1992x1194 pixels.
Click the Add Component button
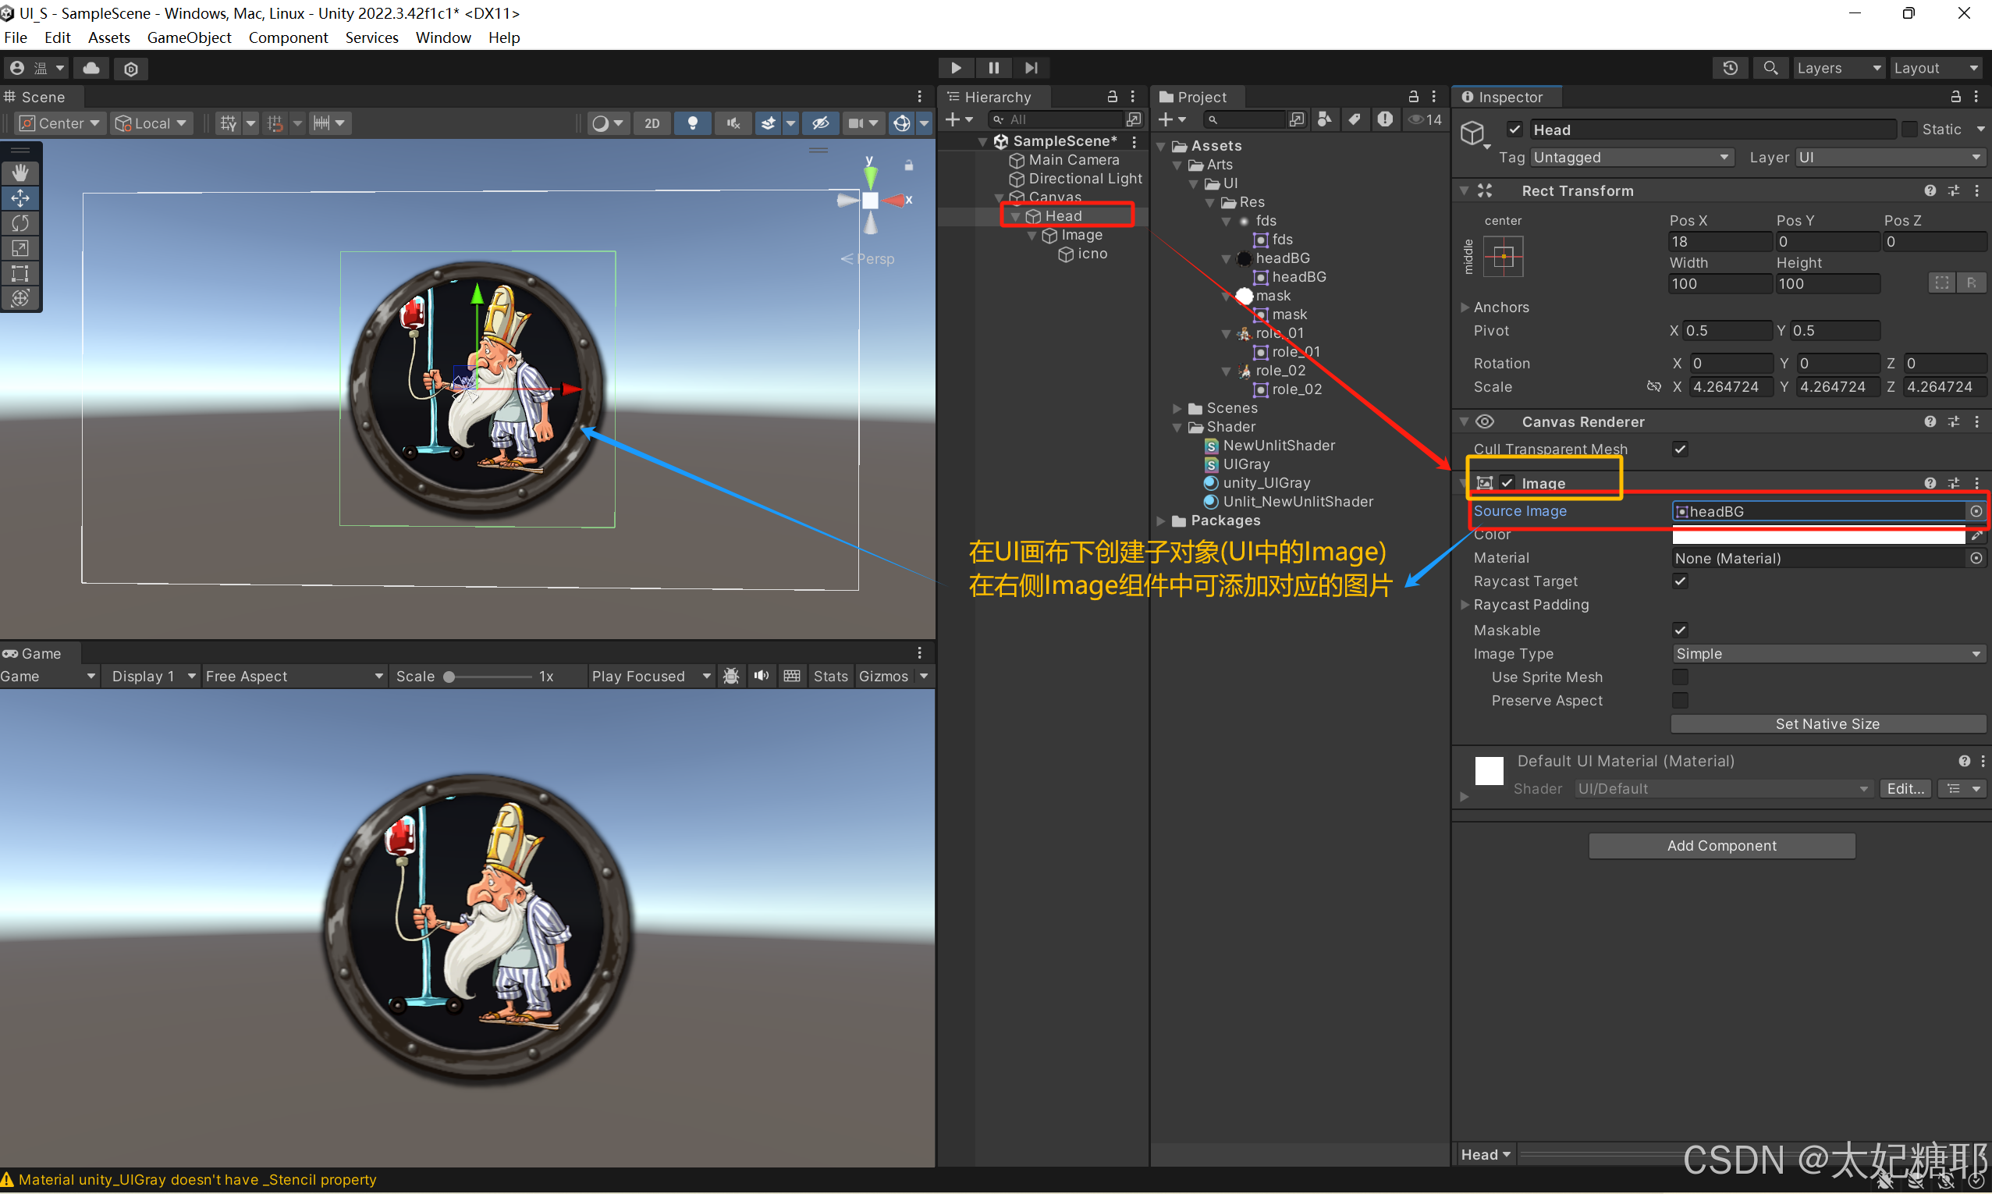1722,846
